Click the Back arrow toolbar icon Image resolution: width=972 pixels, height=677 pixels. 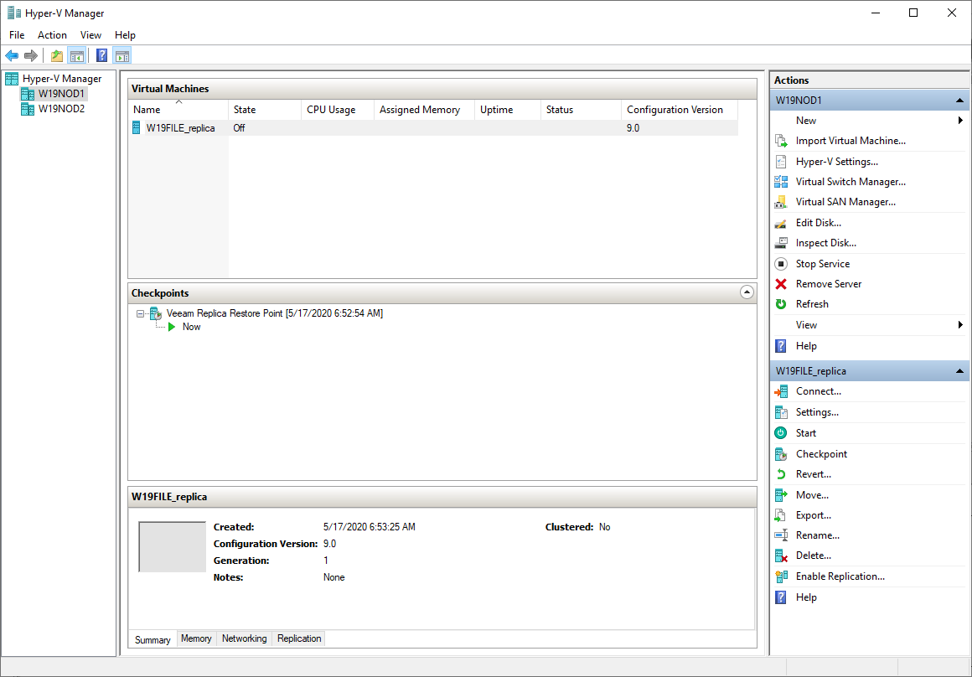click(12, 56)
